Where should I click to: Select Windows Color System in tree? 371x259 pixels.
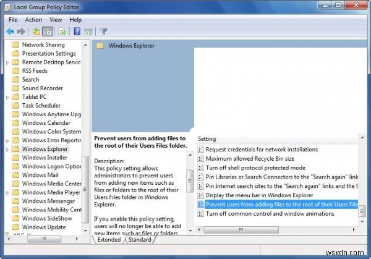[51, 132]
